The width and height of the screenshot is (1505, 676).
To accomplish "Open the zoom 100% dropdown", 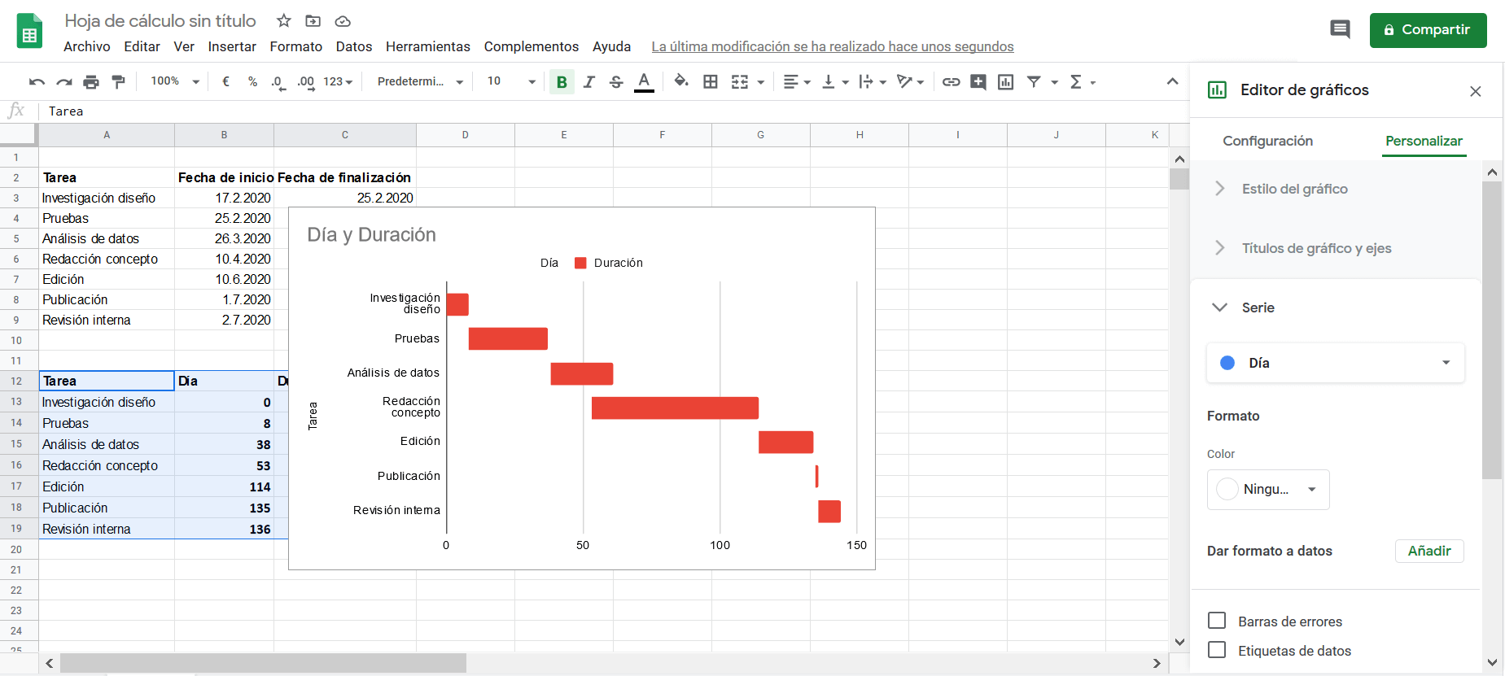I will pyautogui.click(x=175, y=81).
